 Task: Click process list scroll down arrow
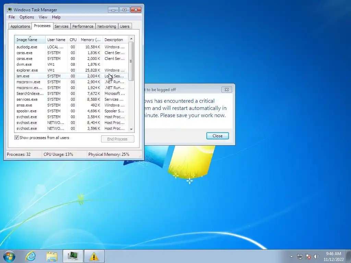click(131, 129)
